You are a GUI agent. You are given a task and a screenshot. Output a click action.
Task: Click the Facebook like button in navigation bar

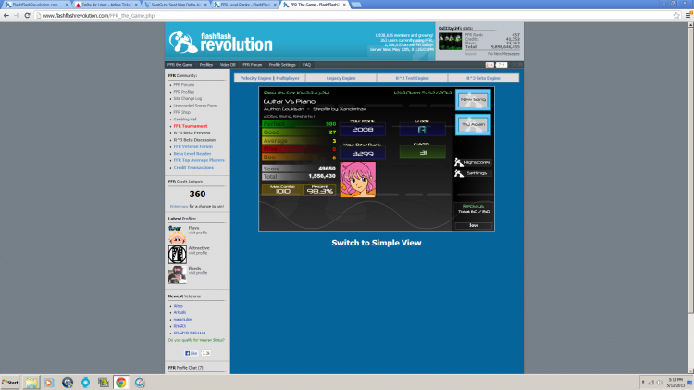pyautogui.click(x=490, y=65)
